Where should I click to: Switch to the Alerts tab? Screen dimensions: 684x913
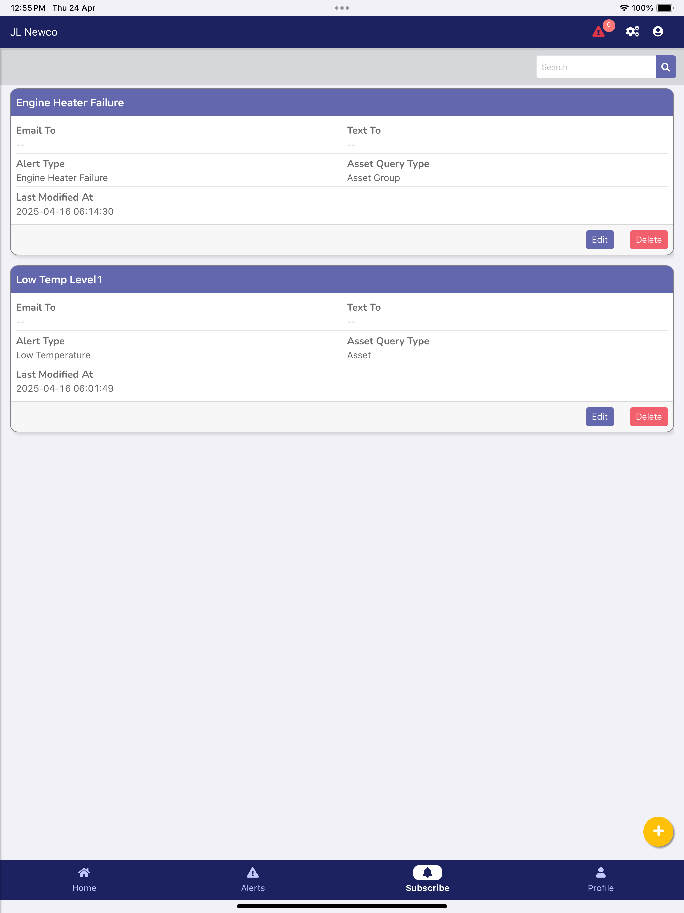pos(253,879)
